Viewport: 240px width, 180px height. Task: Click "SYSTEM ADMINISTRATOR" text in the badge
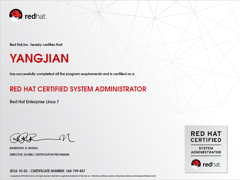tap(206, 150)
